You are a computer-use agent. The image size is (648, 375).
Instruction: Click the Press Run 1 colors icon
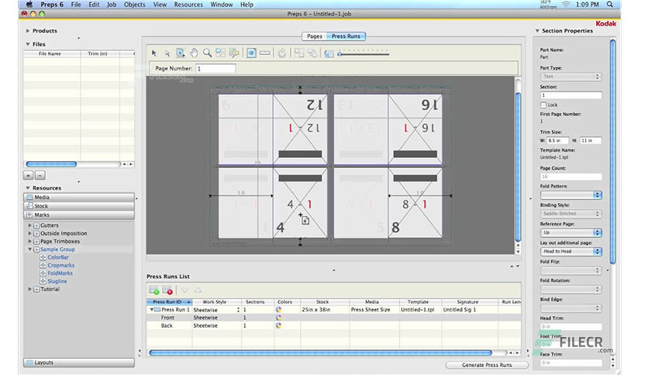point(278,309)
